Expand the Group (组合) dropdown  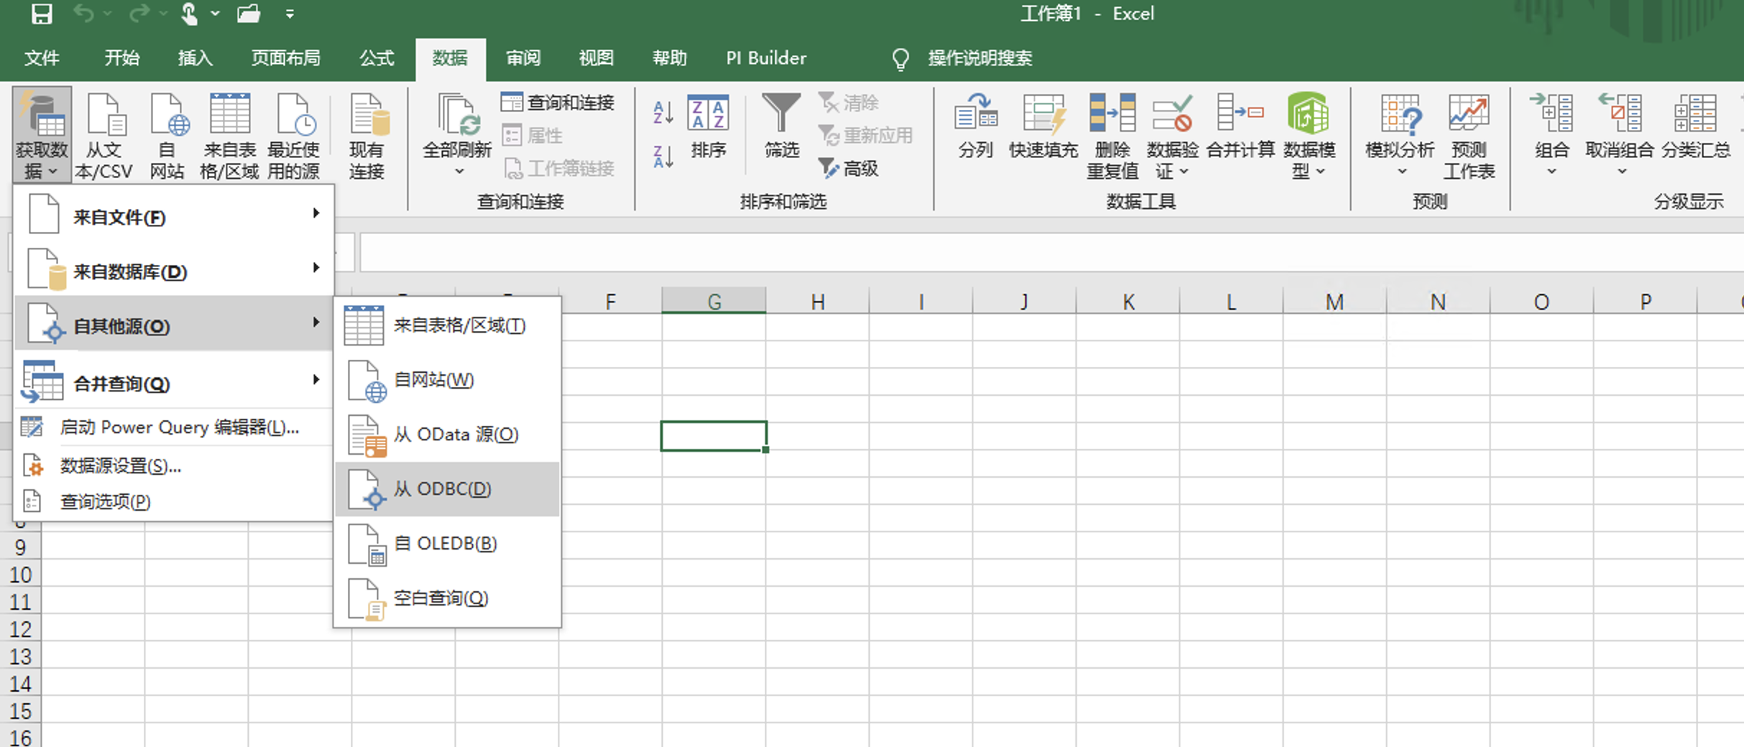(x=1551, y=171)
